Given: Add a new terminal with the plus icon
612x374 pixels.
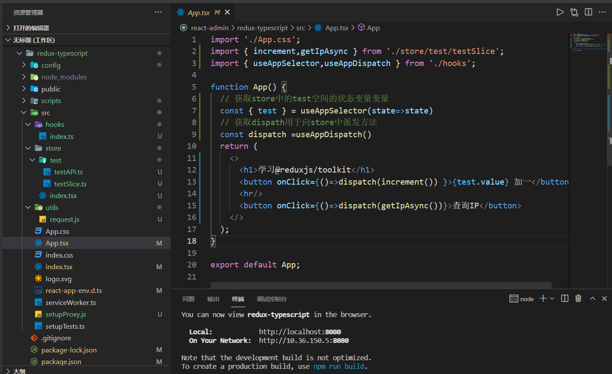Looking at the screenshot, I should tap(543, 299).
